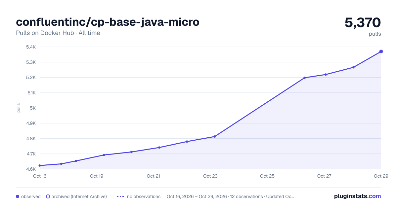Screen dimensions: 397x208
Task: Click the 4.6K y-axis label
Action: point(31,169)
